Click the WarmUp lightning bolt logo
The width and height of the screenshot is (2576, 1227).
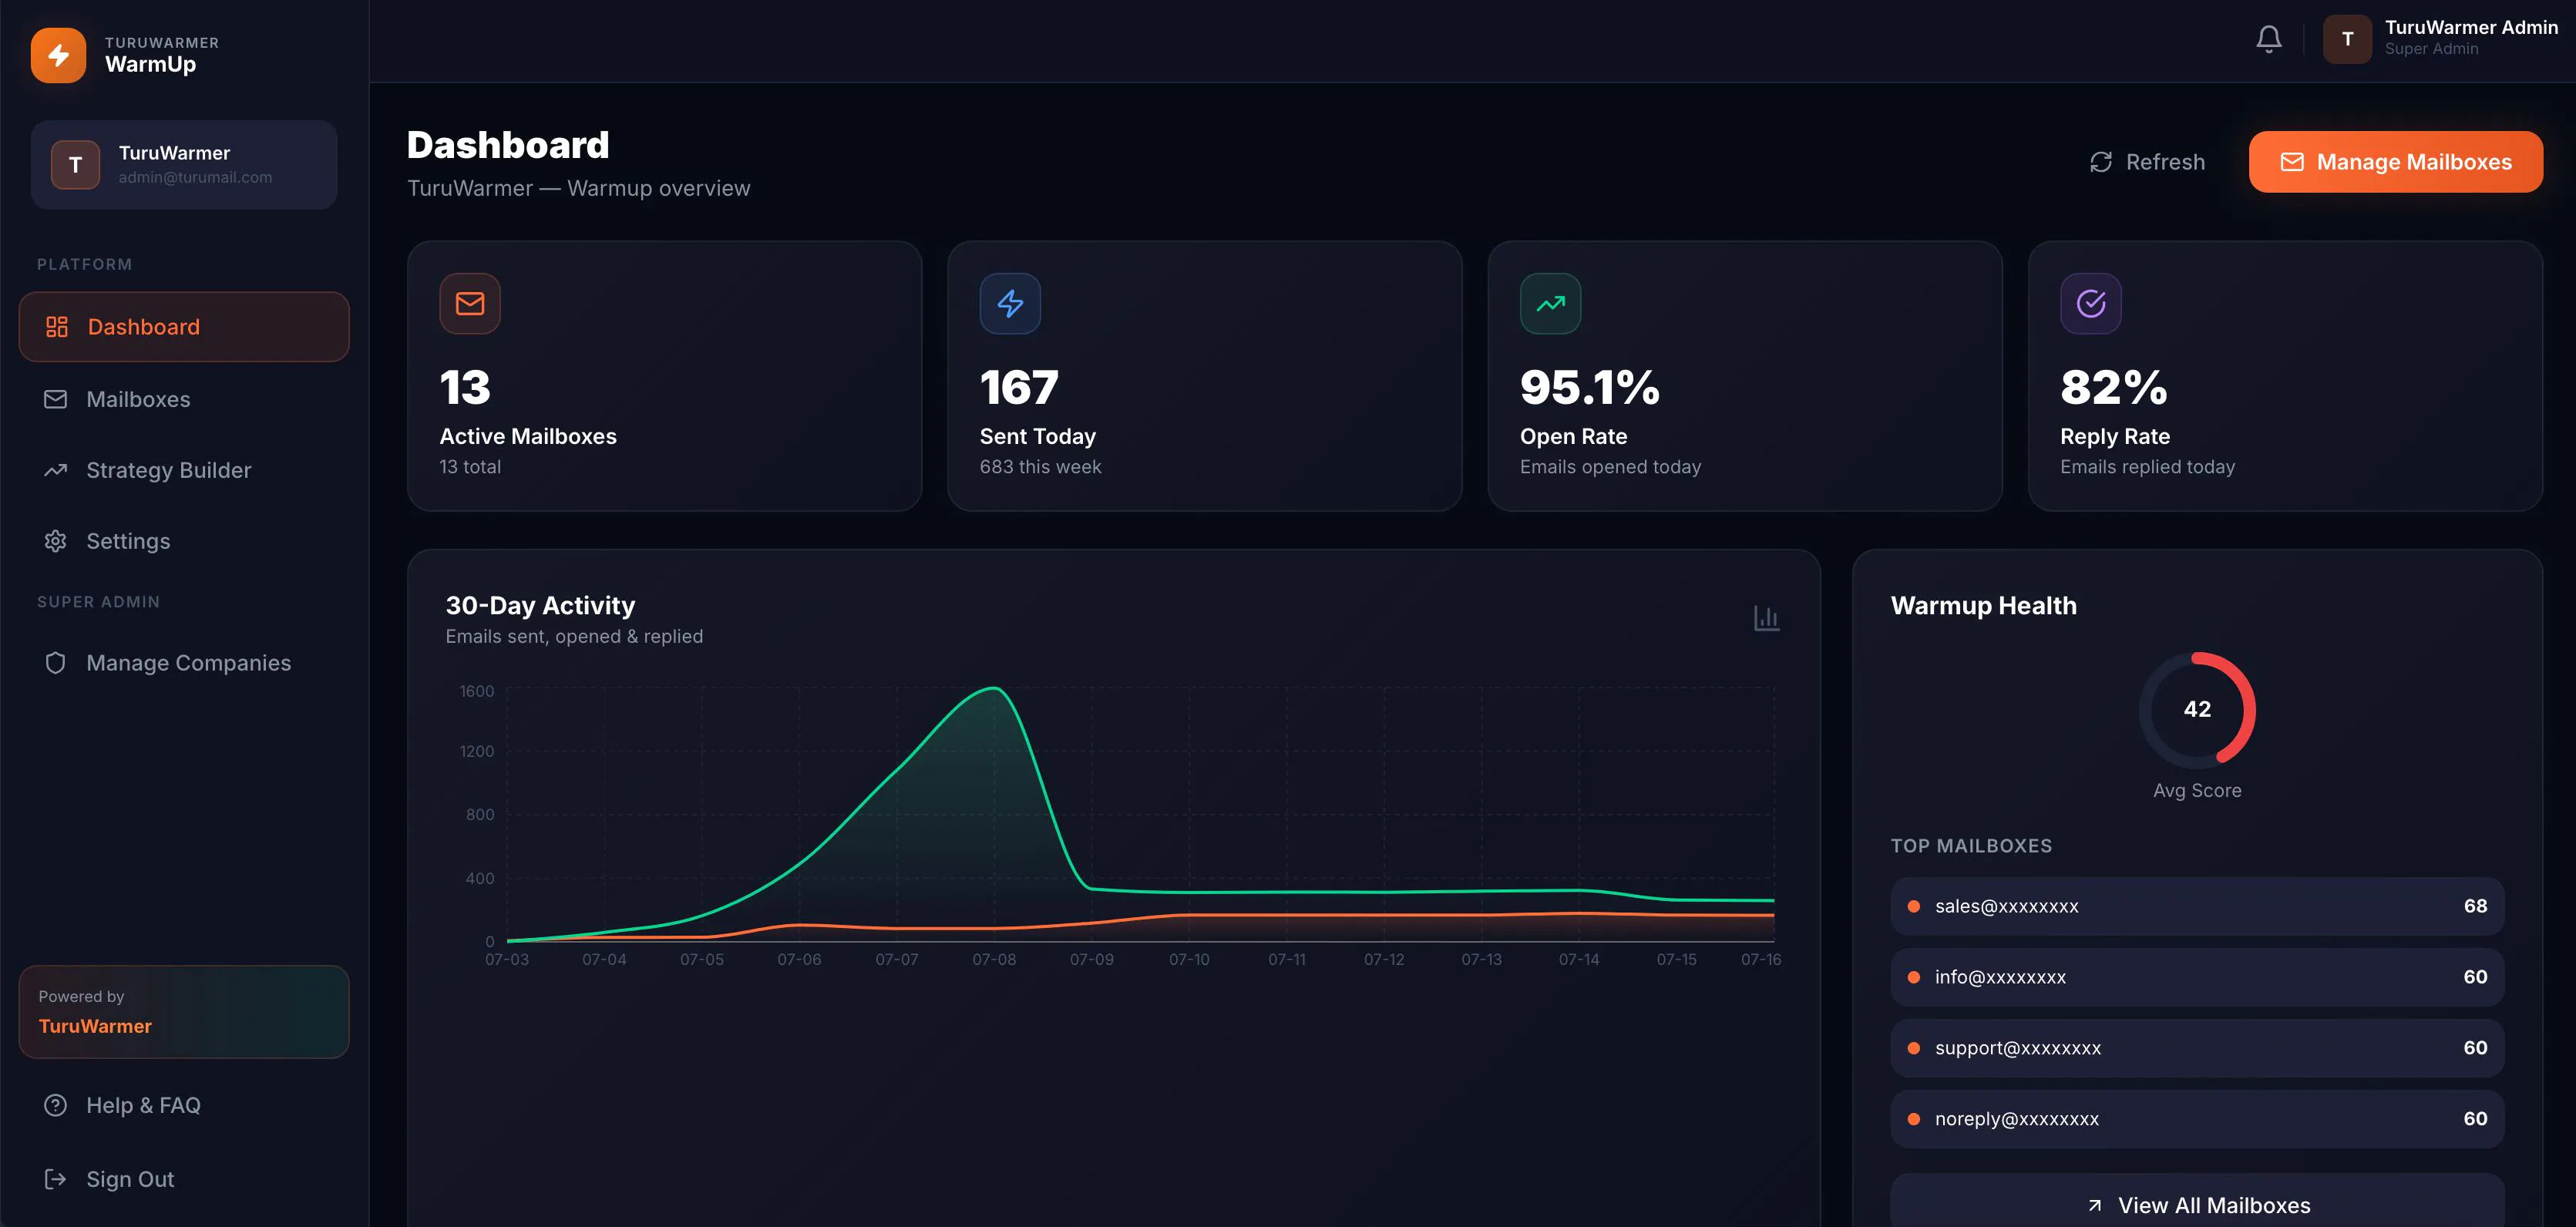(58, 55)
